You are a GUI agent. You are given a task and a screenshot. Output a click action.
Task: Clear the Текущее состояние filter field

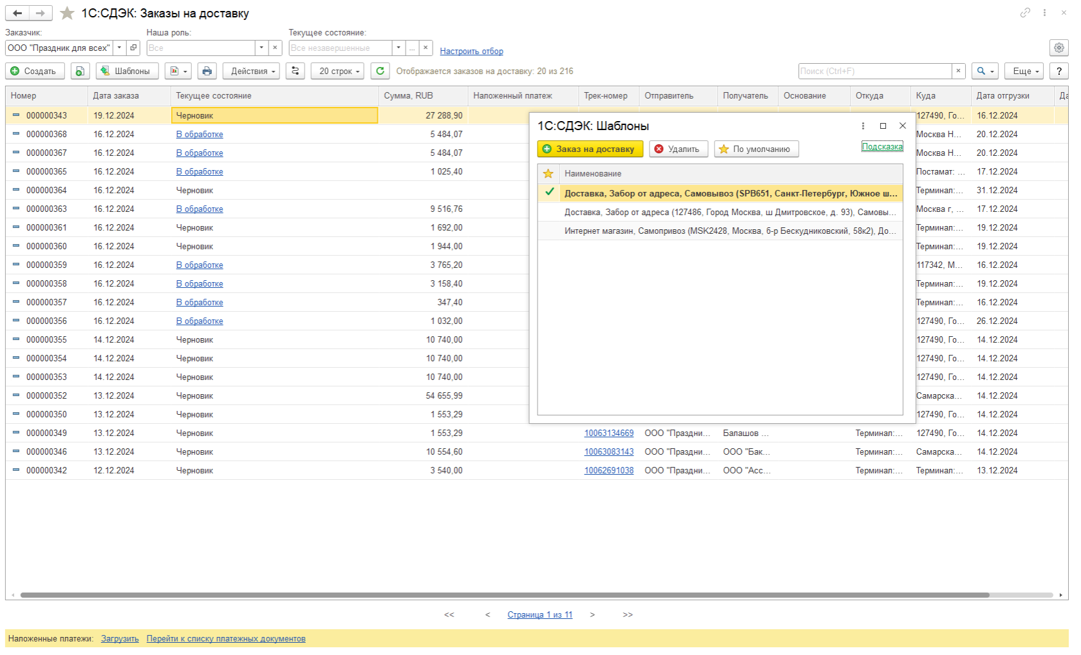[426, 48]
